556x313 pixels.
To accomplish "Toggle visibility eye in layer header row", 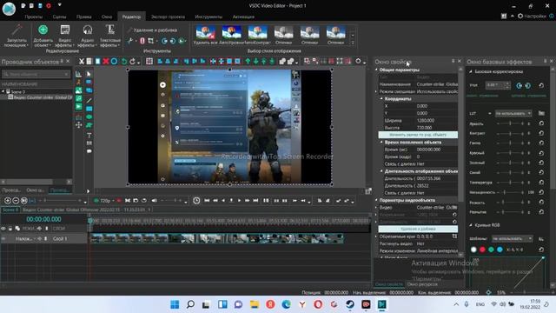I will [3, 229].
